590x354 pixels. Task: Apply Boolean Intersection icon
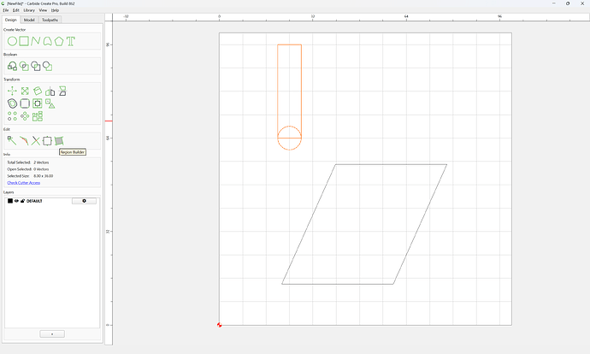24,66
